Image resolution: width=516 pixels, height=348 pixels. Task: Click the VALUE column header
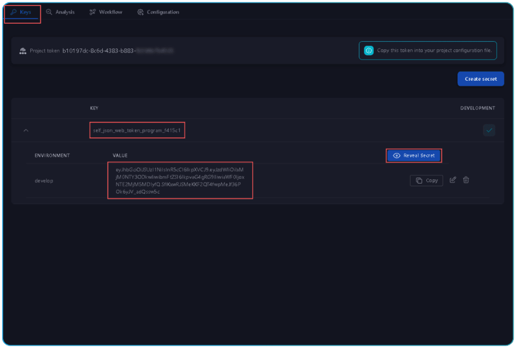tap(120, 156)
